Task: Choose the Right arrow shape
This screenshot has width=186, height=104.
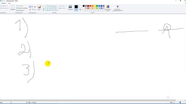Action: tap(52, 8)
